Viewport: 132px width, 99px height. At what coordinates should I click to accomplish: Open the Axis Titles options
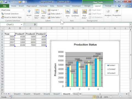[43, 14]
